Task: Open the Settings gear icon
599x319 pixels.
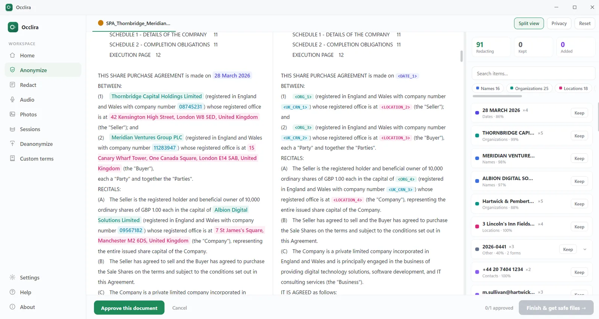Action: (12, 277)
